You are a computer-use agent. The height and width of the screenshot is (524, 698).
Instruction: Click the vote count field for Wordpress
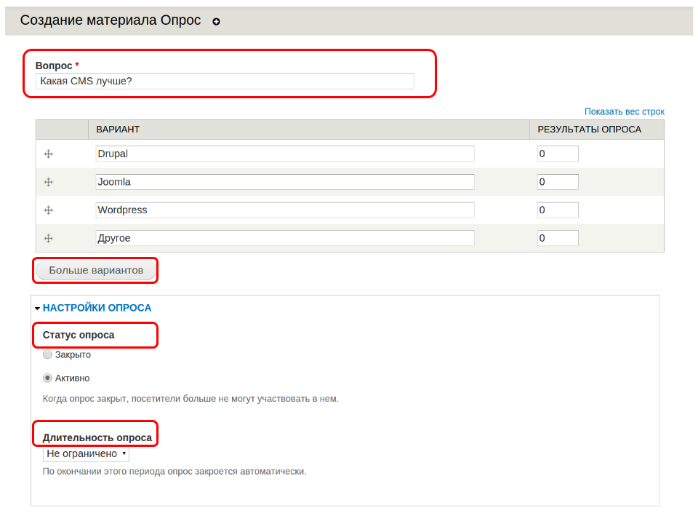coord(557,210)
